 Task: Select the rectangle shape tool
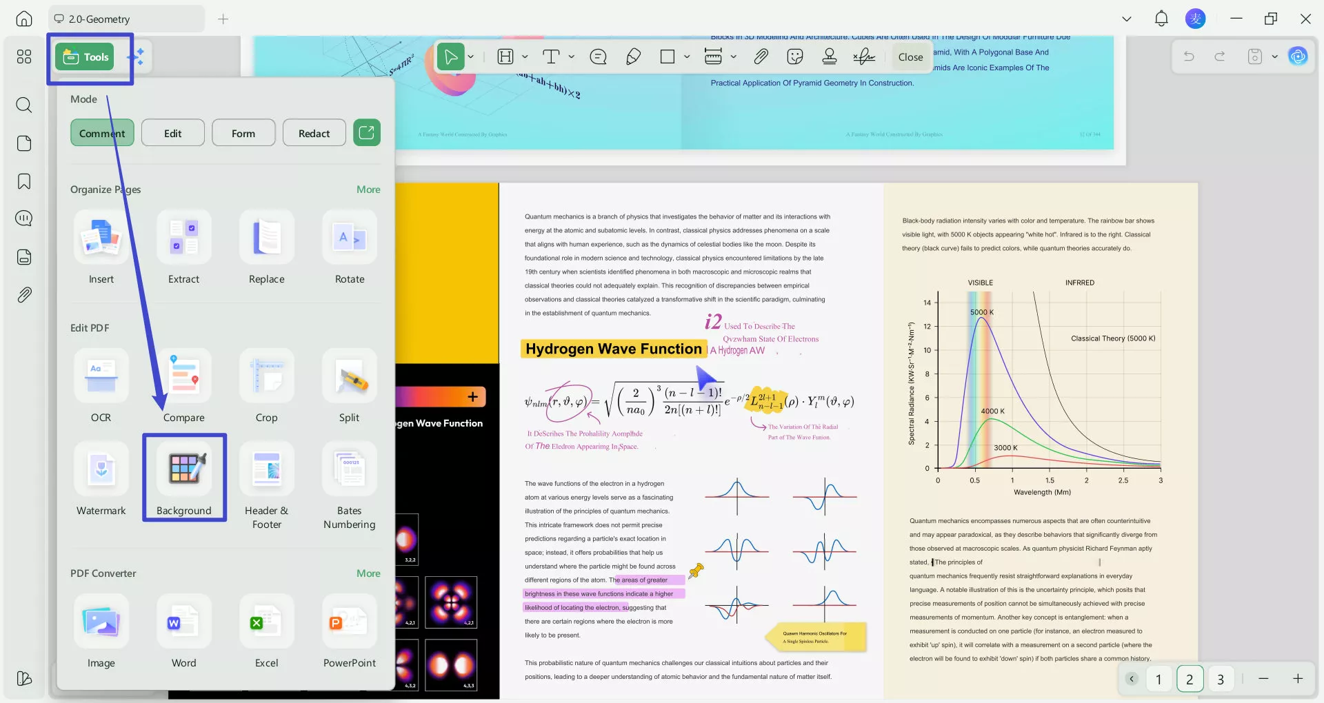[x=668, y=57]
